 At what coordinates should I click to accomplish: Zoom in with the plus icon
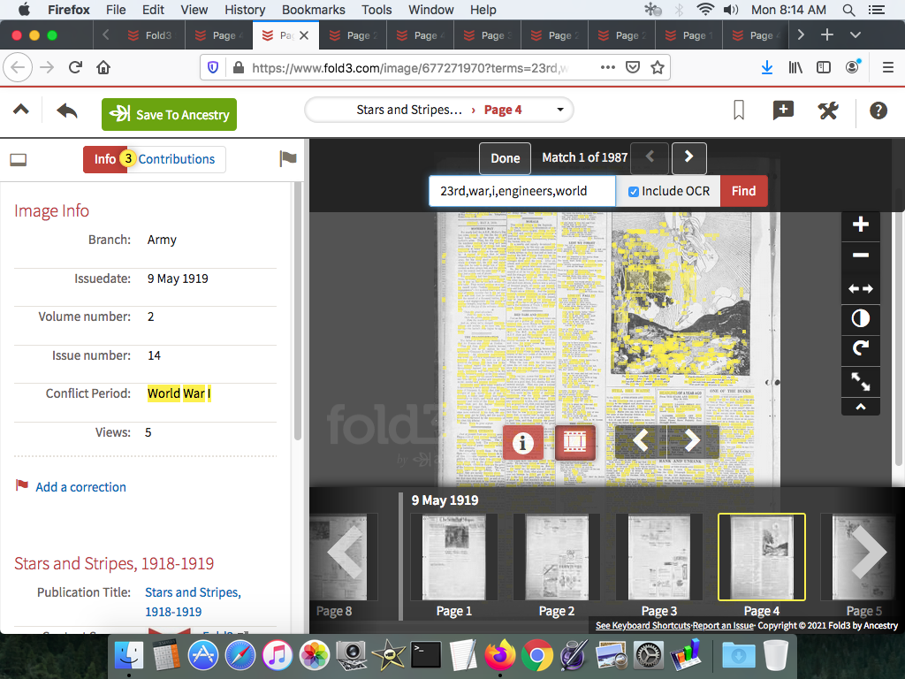pos(860,225)
